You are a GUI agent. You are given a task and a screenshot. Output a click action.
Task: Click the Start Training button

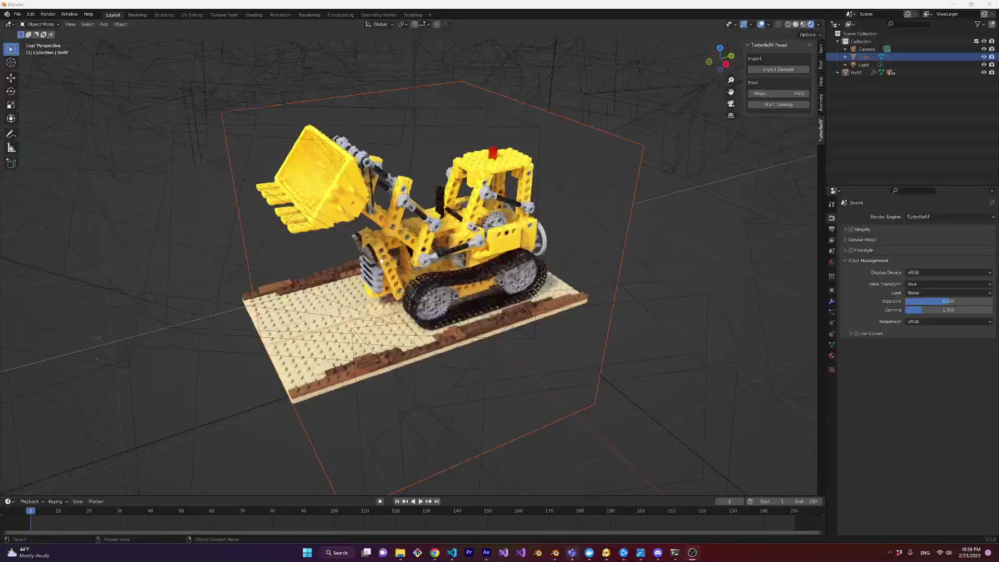point(778,104)
